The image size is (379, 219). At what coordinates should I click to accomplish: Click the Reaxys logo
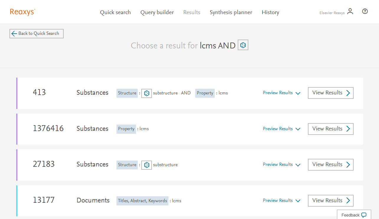(22, 12)
